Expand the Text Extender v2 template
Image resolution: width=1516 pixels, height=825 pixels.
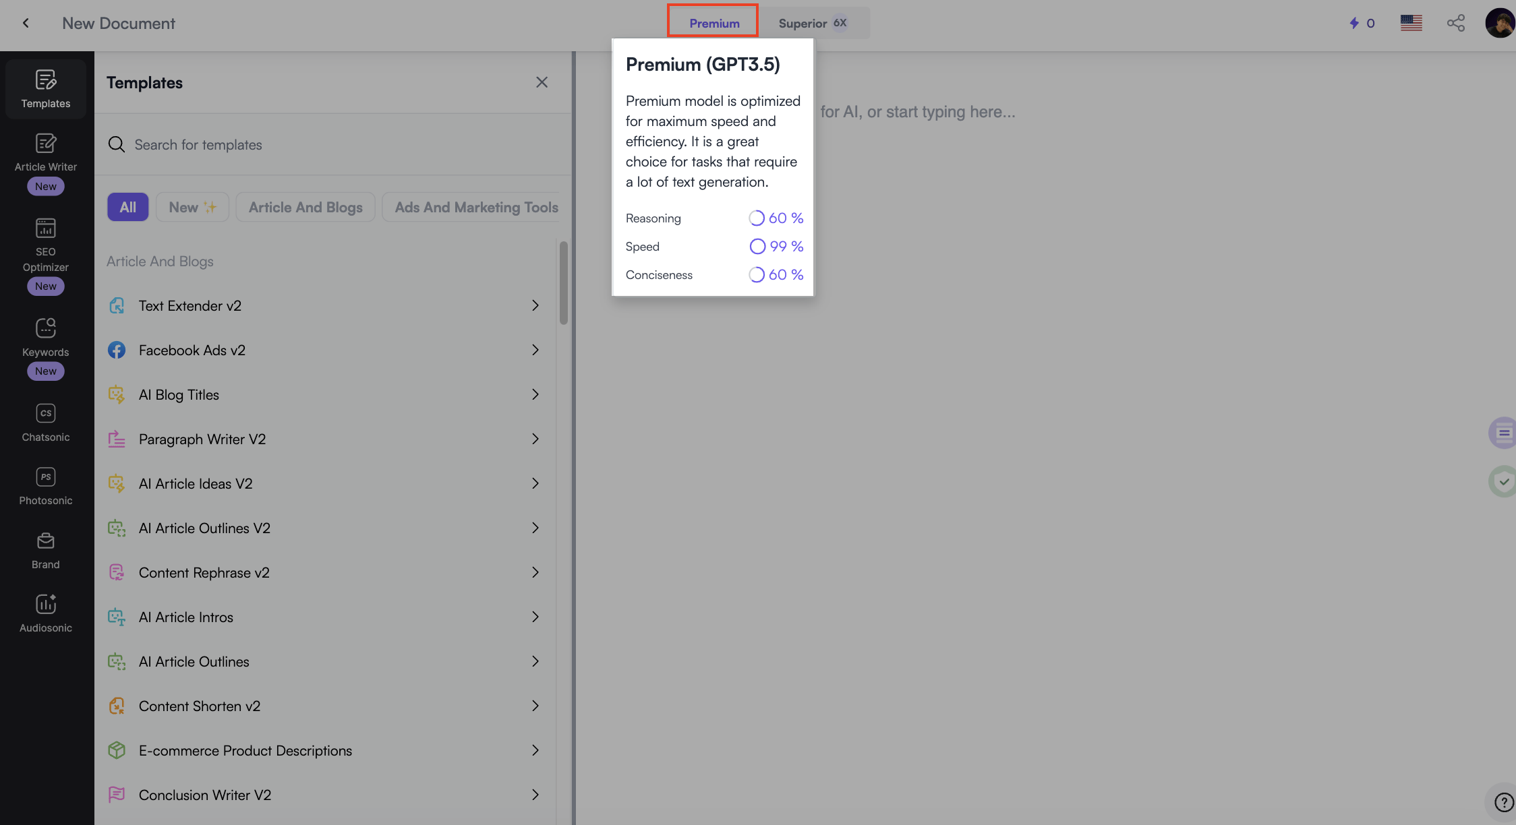535,306
